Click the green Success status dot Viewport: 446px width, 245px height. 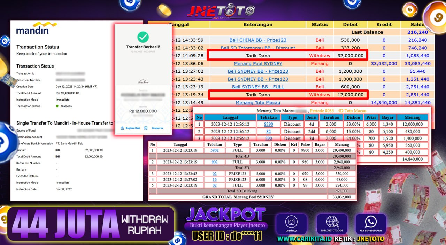pyautogui.click(x=57, y=106)
